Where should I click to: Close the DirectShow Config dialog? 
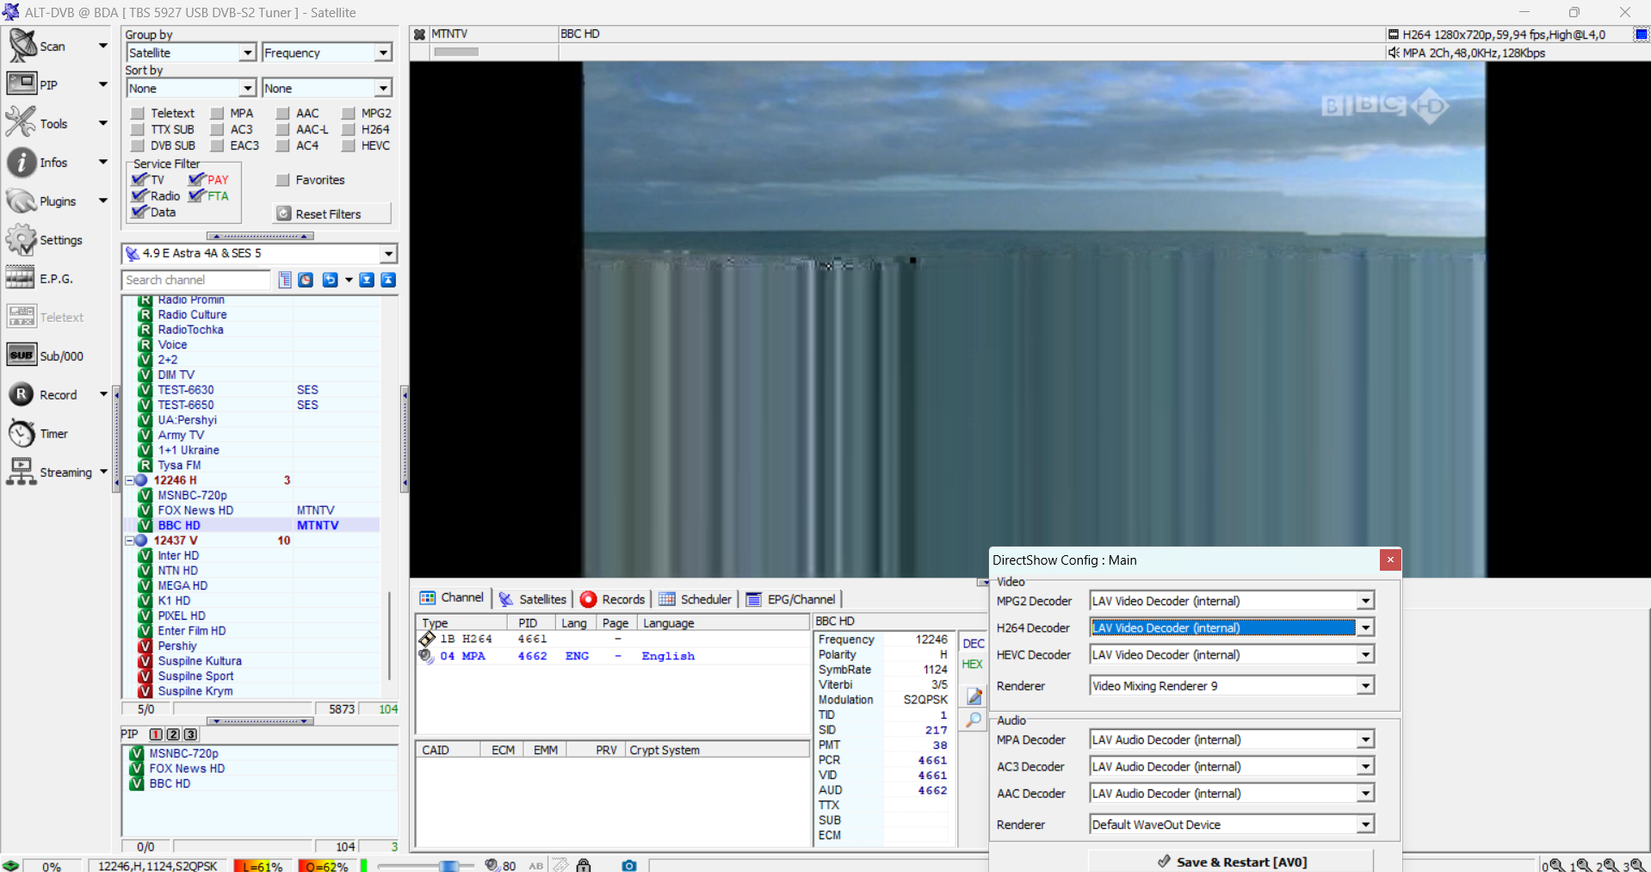tap(1390, 560)
